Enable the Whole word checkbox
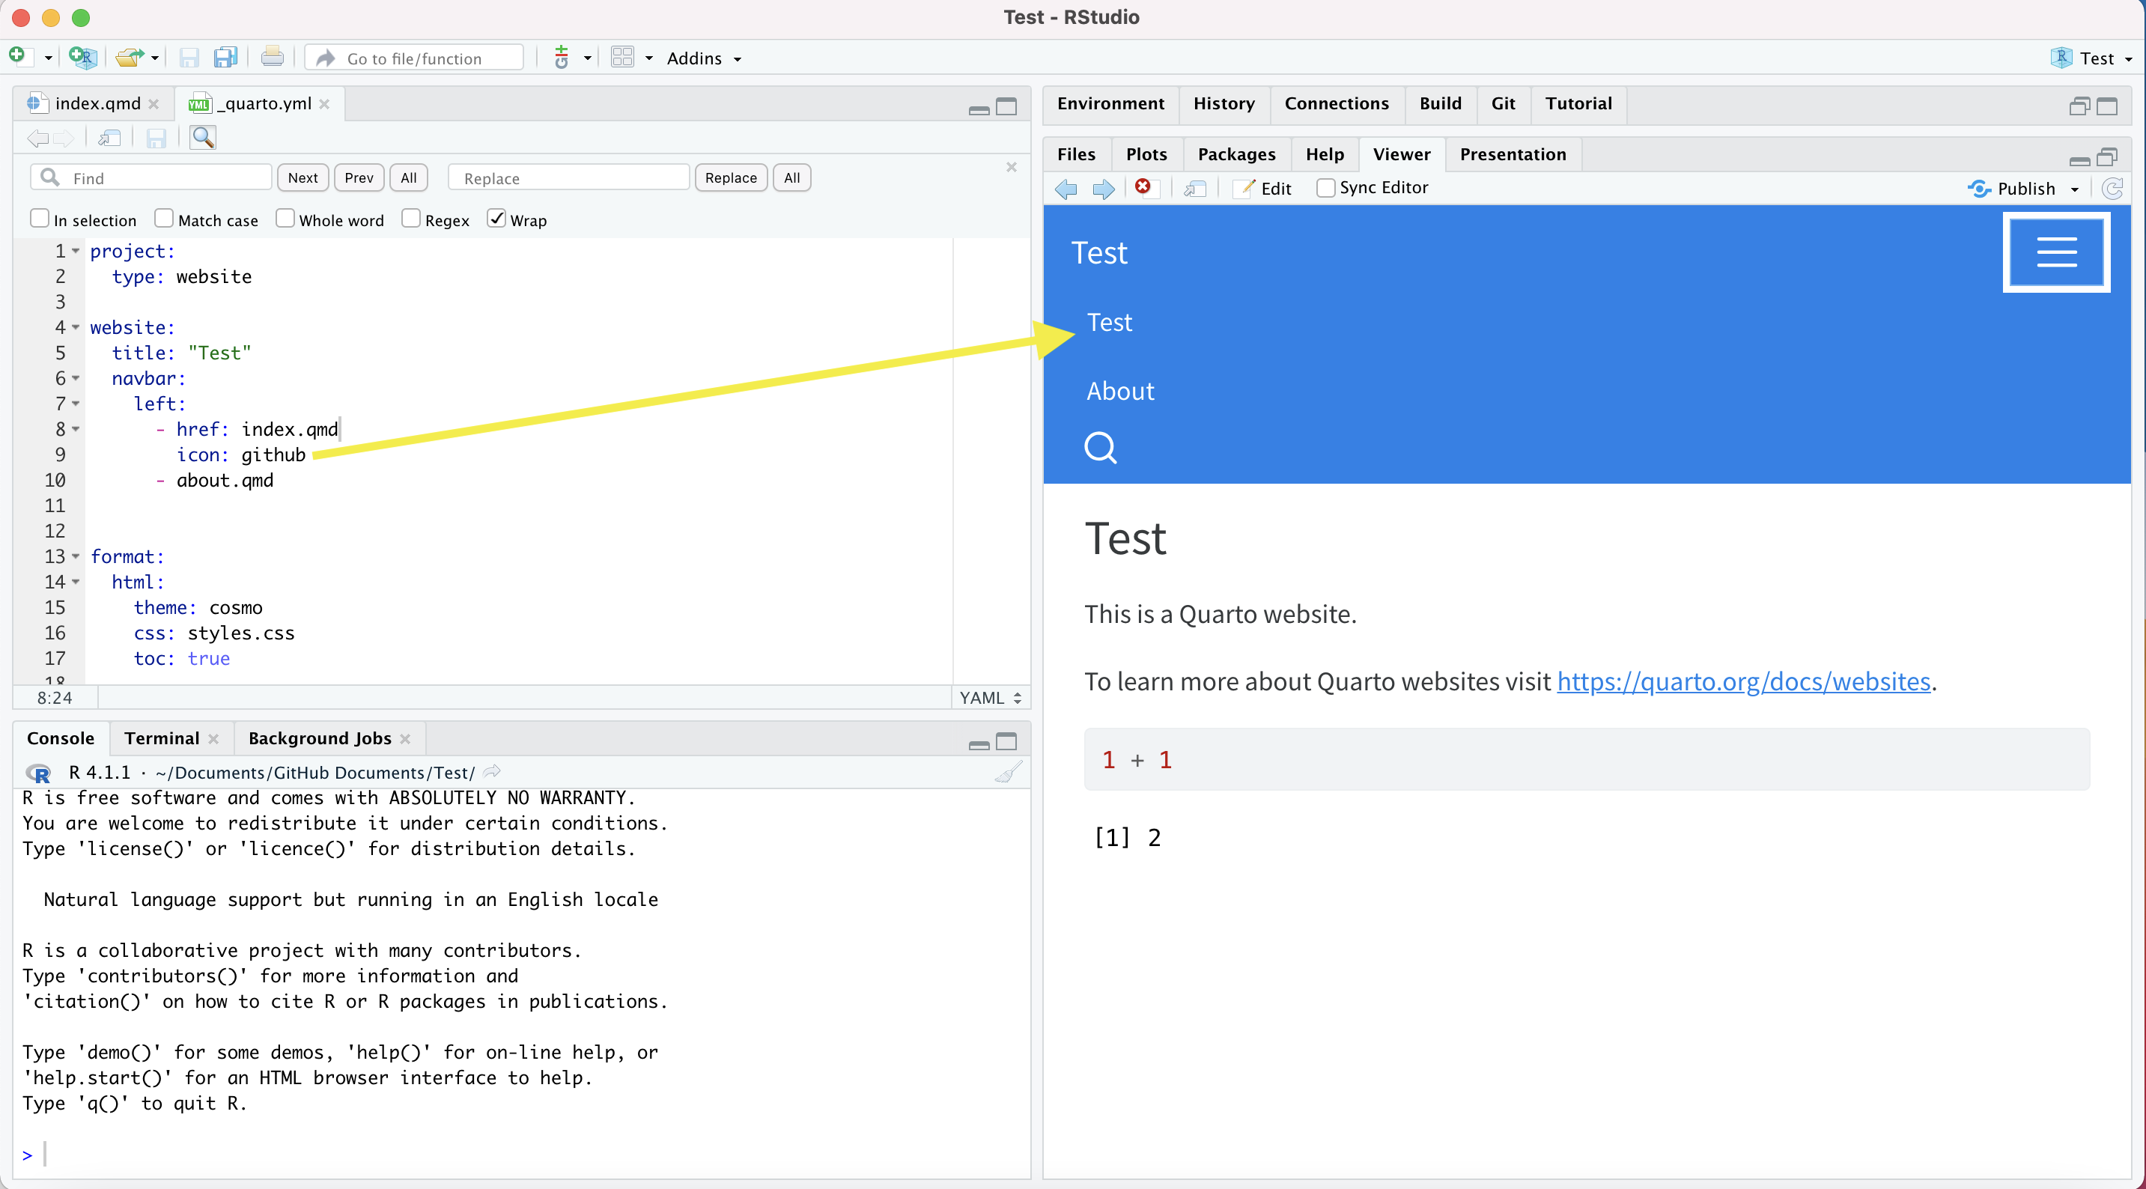Image resolution: width=2146 pixels, height=1189 pixels. coord(285,219)
